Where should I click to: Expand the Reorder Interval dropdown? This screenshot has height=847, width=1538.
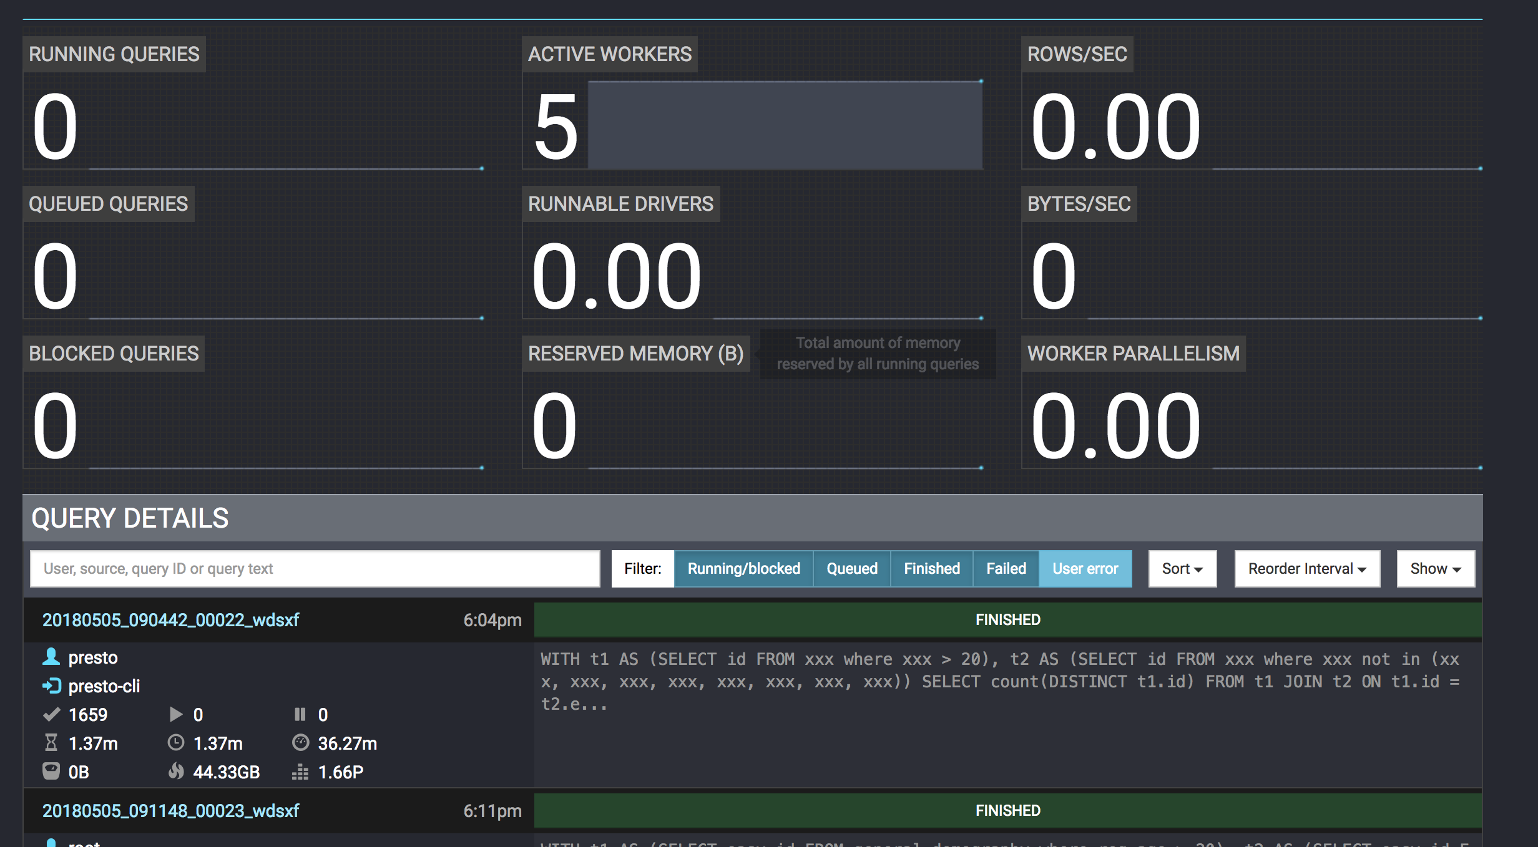[1306, 569]
